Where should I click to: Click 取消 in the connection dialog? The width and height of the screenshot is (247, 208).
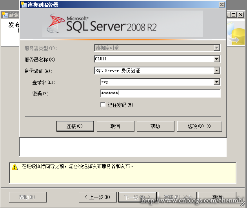(115, 126)
